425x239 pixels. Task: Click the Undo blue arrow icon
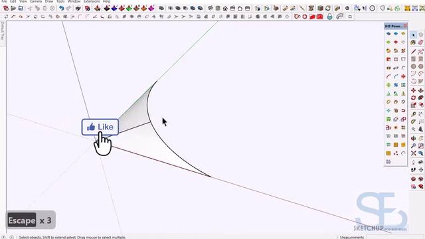62,9
